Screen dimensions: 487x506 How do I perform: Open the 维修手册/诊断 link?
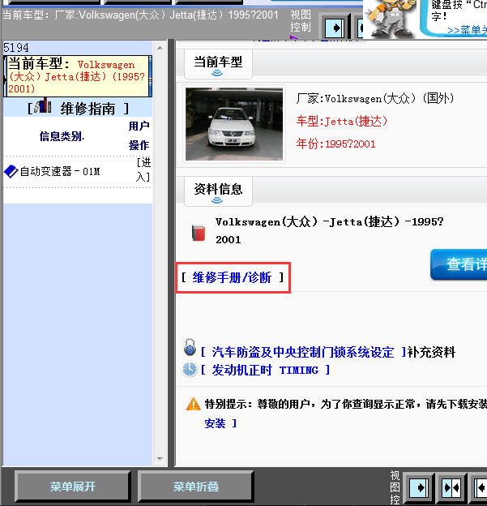point(232,277)
